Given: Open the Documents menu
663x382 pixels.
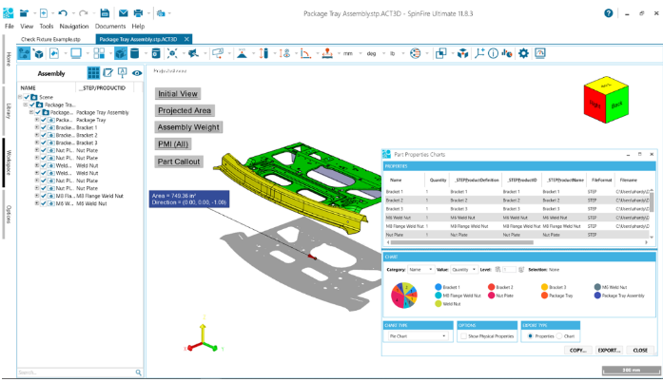Looking at the screenshot, I should 110,27.
